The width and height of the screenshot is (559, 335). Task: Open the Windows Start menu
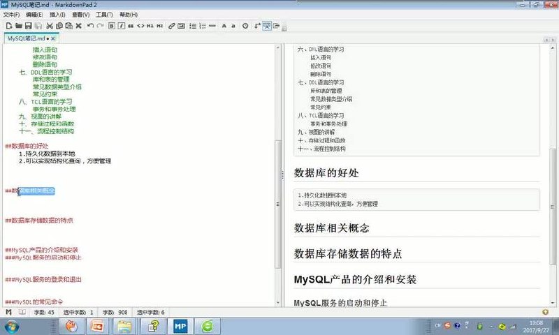(12, 326)
